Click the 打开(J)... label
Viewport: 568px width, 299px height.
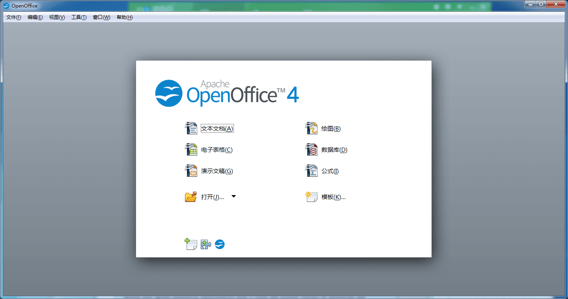(213, 197)
